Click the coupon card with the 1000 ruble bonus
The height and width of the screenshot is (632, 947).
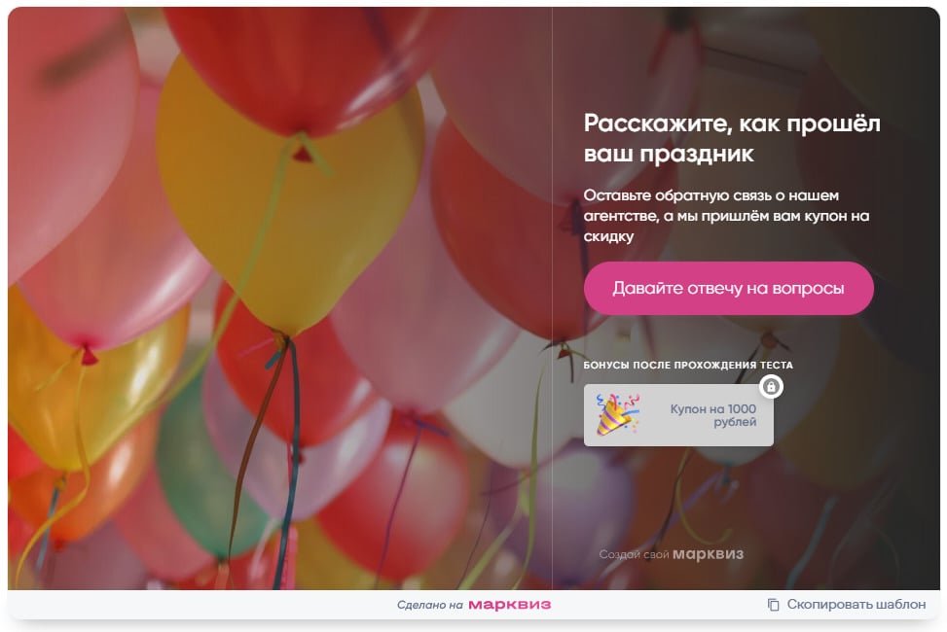point(678,415)
